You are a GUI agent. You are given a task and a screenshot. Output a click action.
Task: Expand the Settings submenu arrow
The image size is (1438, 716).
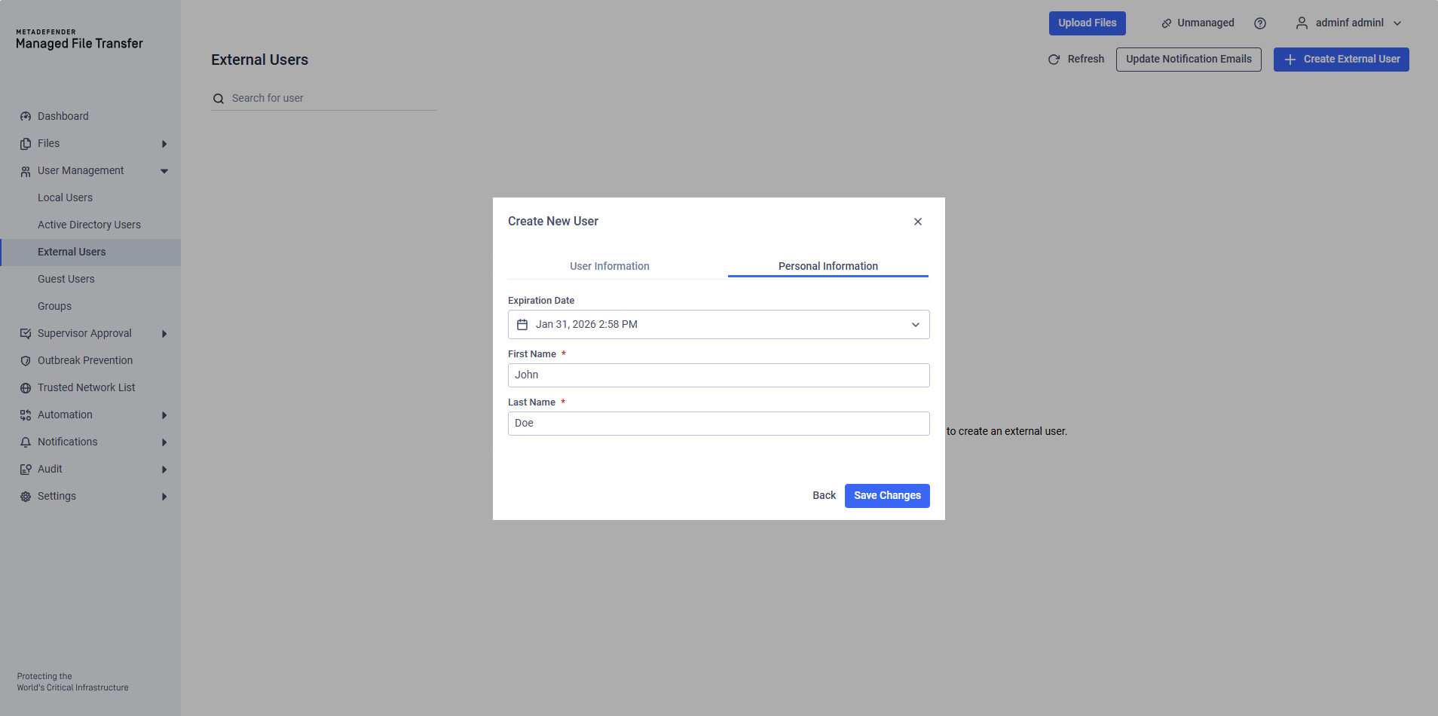pos(164,497)
